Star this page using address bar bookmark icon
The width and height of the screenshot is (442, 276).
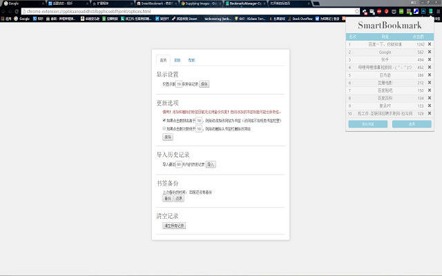point(357,11)
